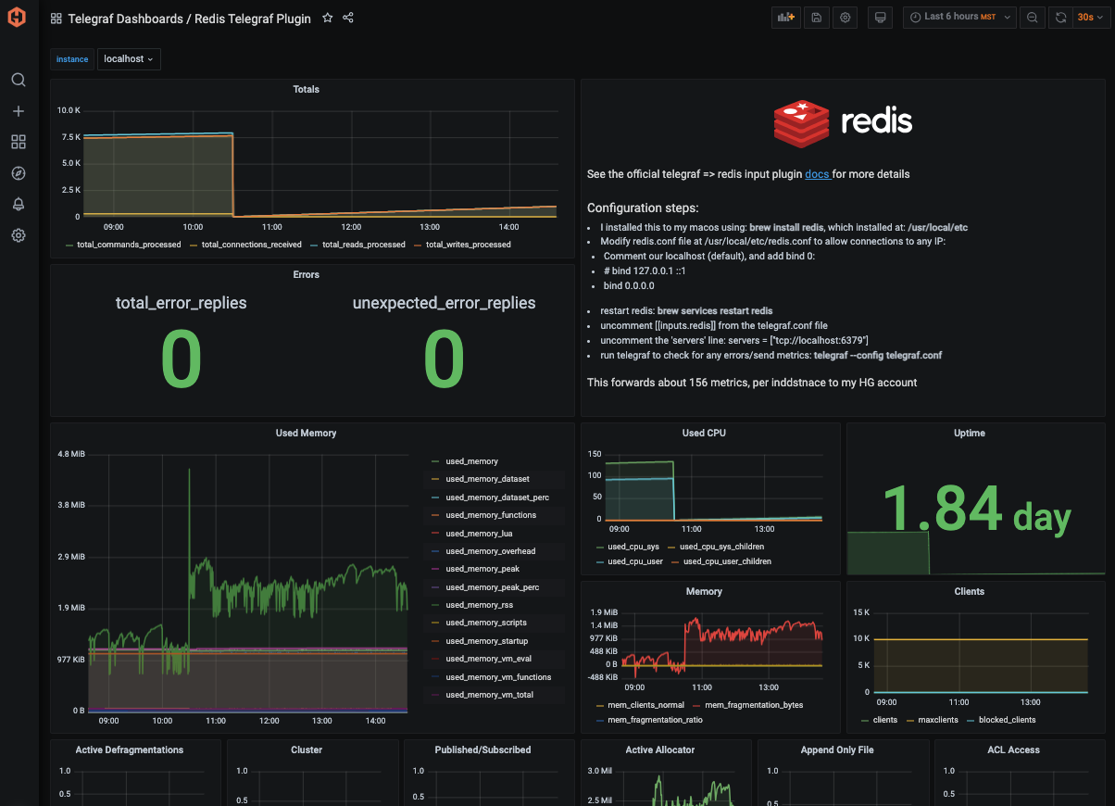Open Active Defragmentations panel title

(130, 749)
